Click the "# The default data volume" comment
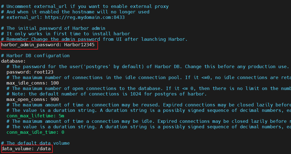 (x=35, y=143)
